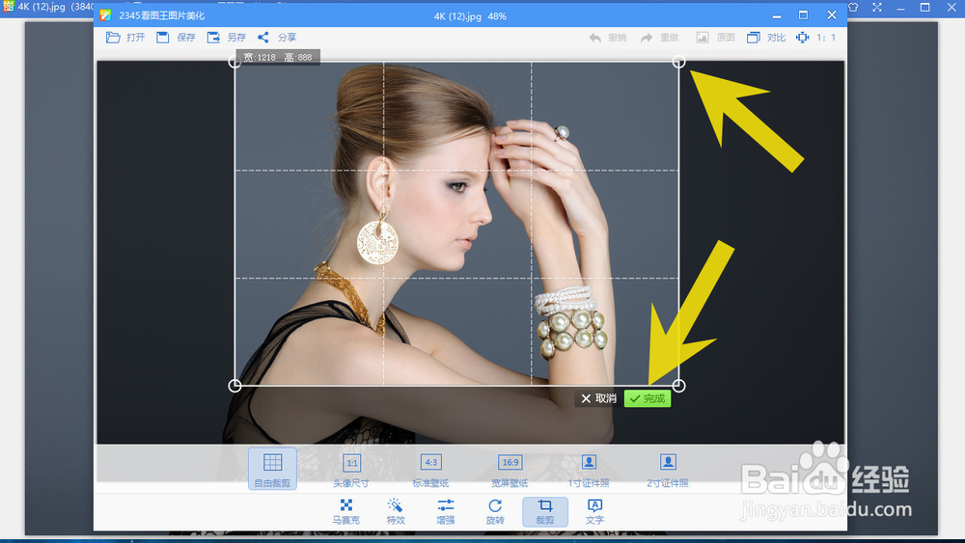Viewport: 965px width, 543px height.
Task: Open the 特效 effects tool
Action: (x=396, y=511)
